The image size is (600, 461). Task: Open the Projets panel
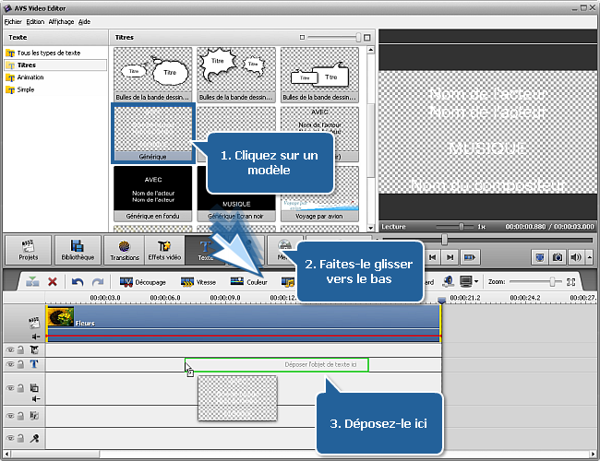[29, 250]
